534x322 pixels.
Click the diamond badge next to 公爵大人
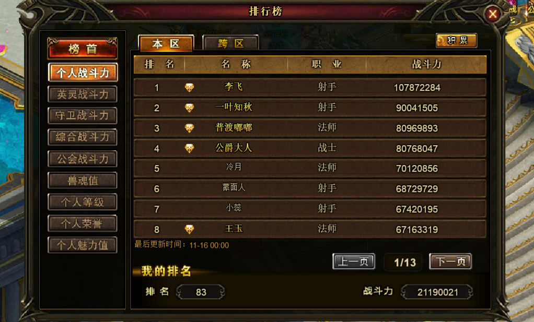pyautogui.click(x=189, y=148)
